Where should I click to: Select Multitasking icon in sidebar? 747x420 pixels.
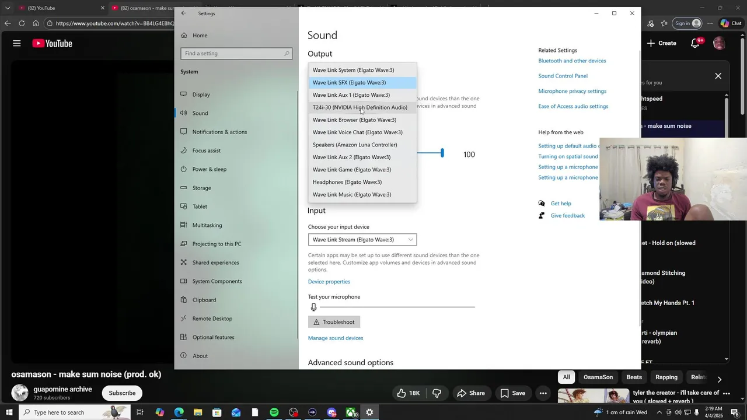pyautogui.click(x=184, y=225)
